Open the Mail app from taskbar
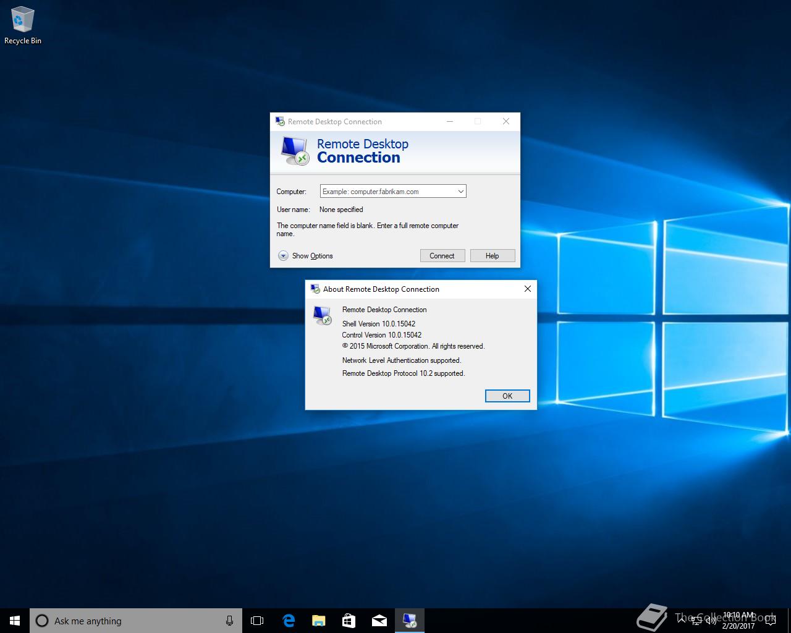 379,621
